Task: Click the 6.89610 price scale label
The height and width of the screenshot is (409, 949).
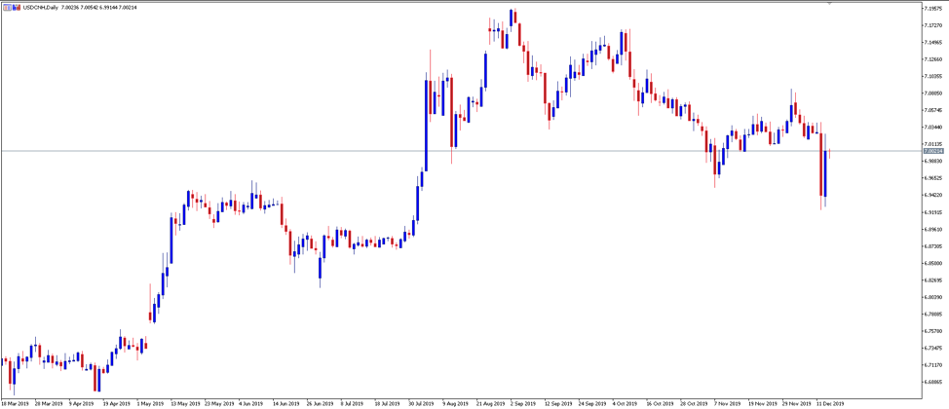Action: click(933, 229)
